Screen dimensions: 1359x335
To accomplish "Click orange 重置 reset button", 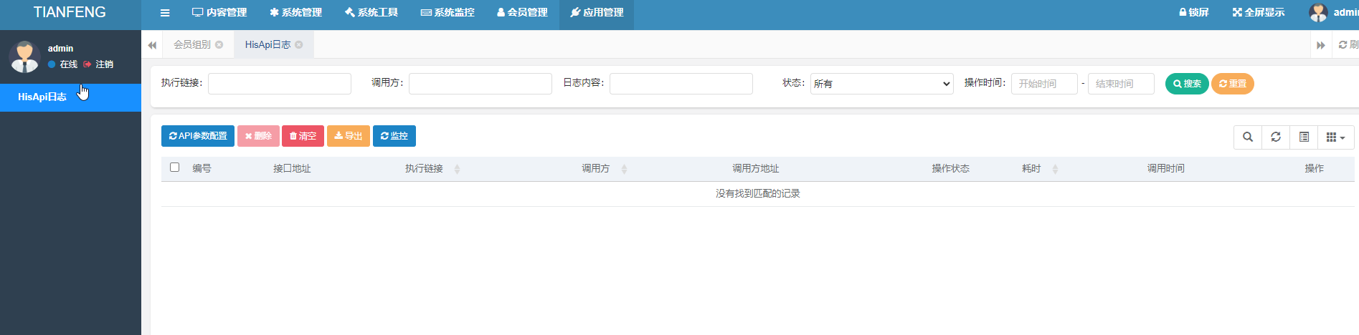I will (x=1232, y=84).
